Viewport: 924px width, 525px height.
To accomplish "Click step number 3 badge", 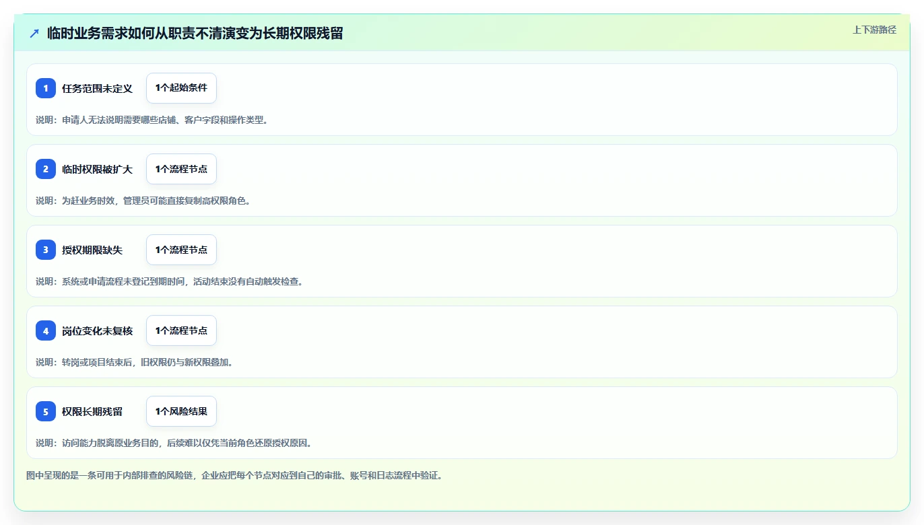I will click(46, 250).
